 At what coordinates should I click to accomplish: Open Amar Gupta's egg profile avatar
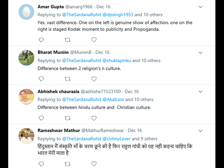[27, 12]
